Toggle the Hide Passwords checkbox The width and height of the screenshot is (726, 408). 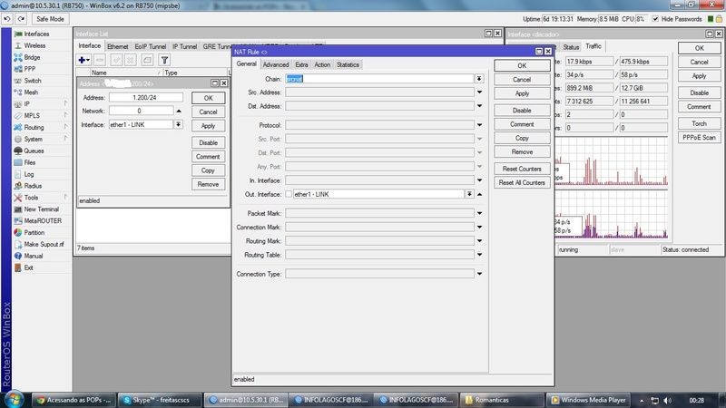655,19
